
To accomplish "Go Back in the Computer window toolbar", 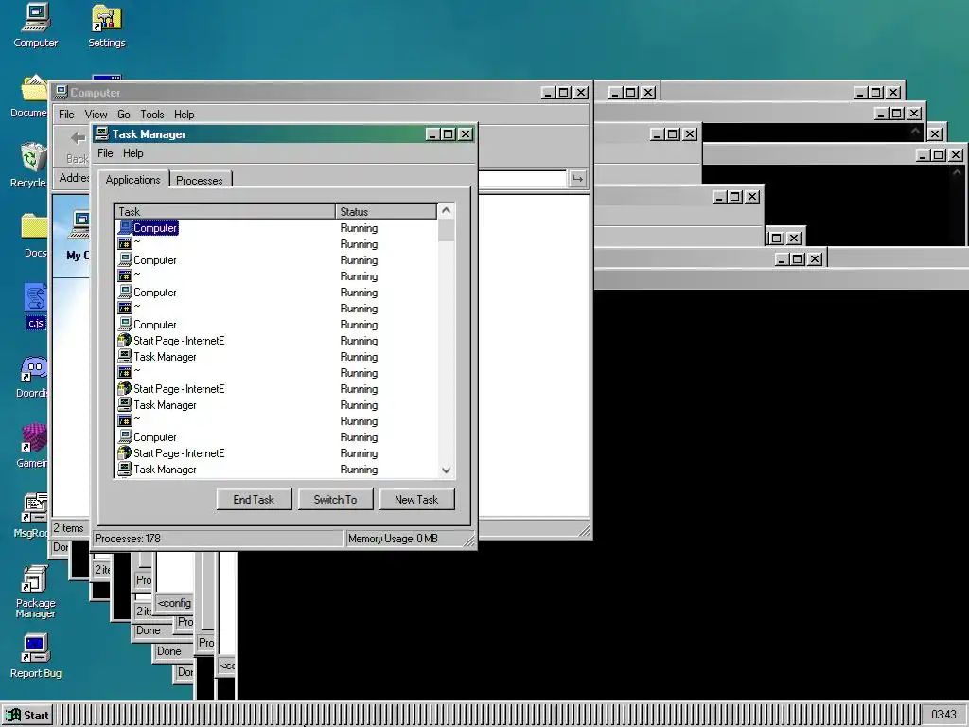I will point(78,146).
